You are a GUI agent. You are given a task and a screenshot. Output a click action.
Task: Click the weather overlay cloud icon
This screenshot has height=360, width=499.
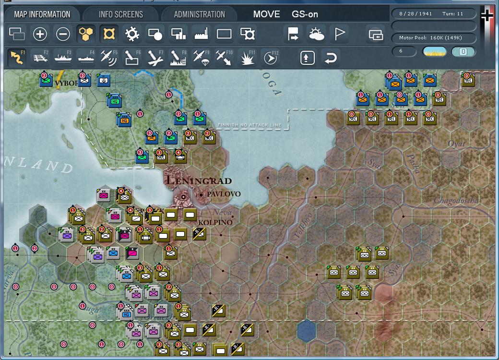pos(317,35)
